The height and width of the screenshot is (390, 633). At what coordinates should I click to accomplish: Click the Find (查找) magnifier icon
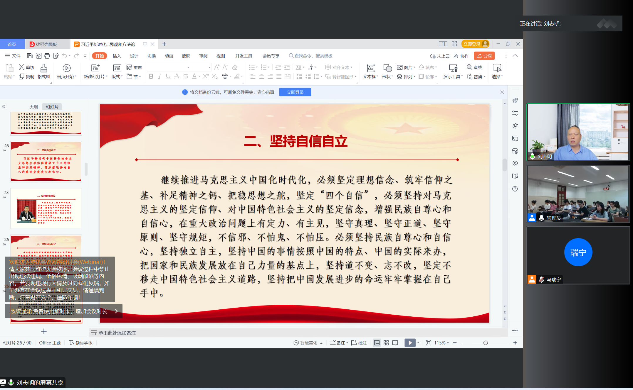click(x=469, y=67)
